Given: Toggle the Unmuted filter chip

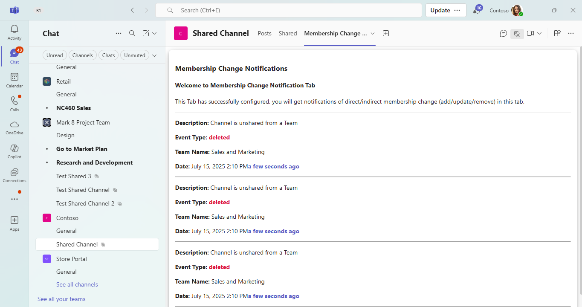Looking at the screenshot, I should click(x=135, y=55).
